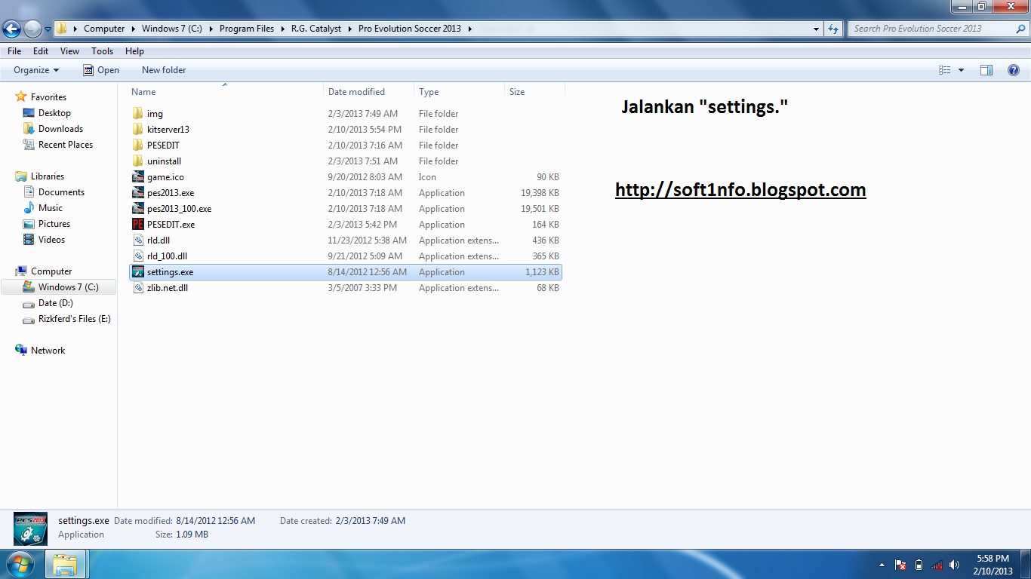
Task: Click the search magnifier icon
Action: coord(1020,29)
